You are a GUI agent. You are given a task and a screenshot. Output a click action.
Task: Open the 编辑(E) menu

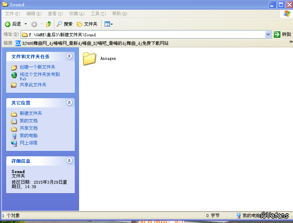(34, 14)
